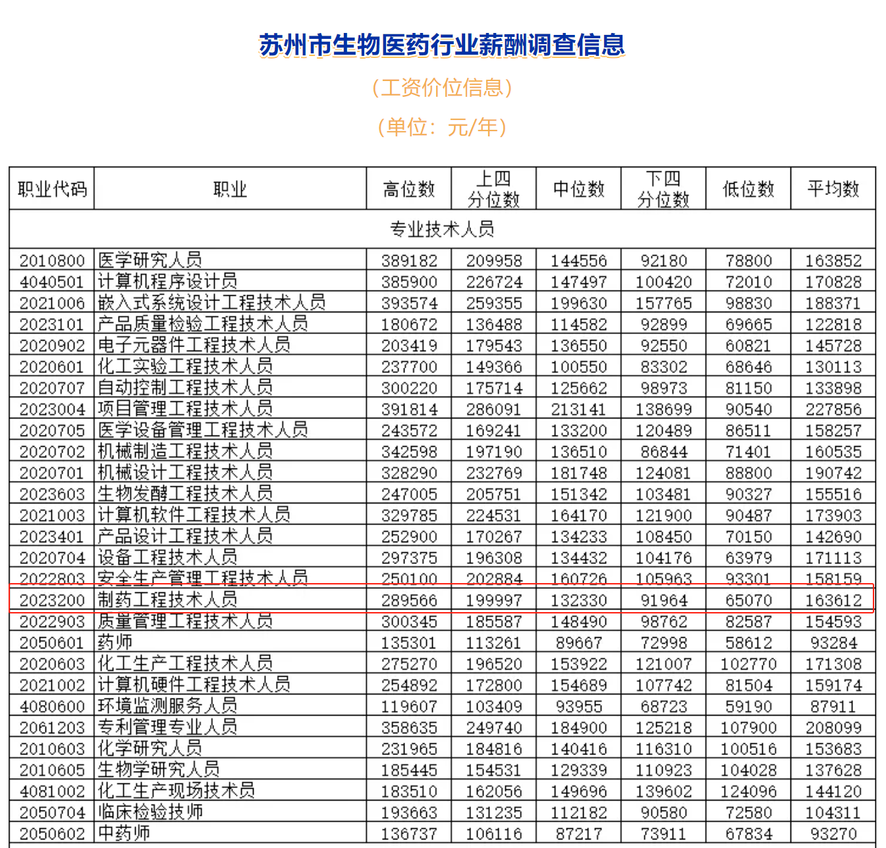This screenshot has height=848, width=886.
Task: Select the 职业代码 column header
Action: [x=52, y=189]
